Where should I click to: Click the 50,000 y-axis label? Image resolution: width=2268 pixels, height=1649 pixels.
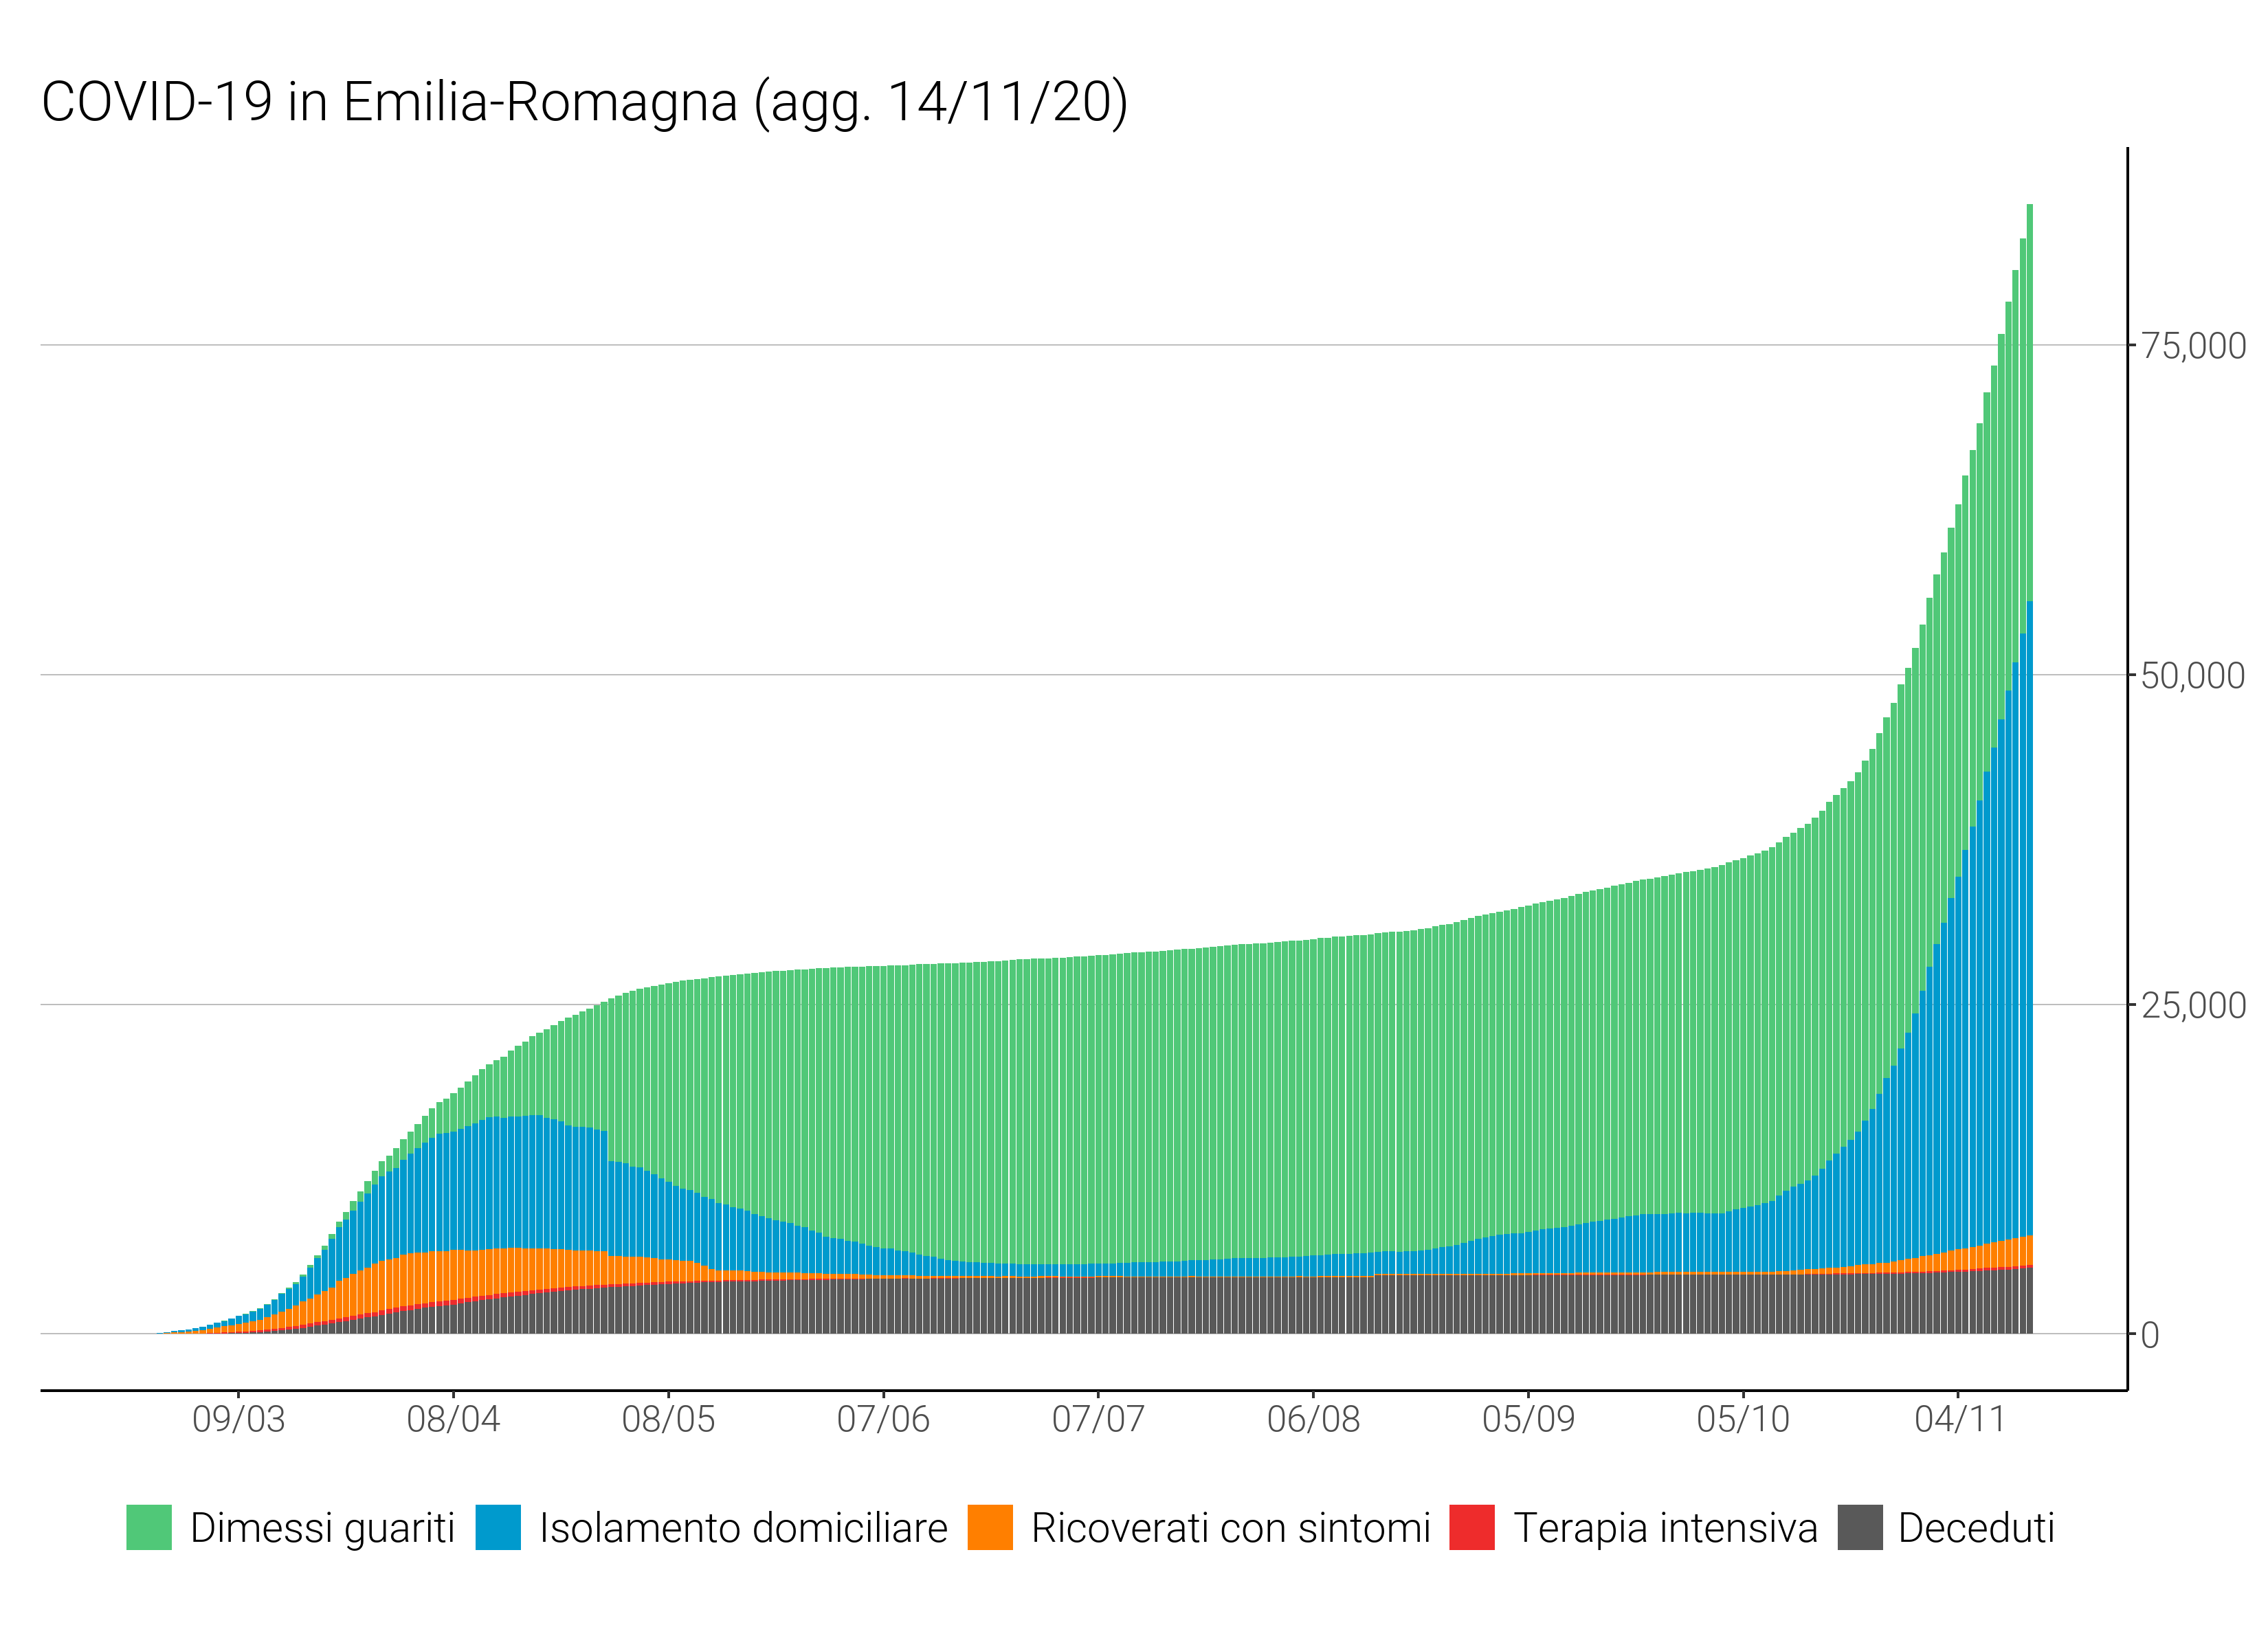pos(2193,676)
